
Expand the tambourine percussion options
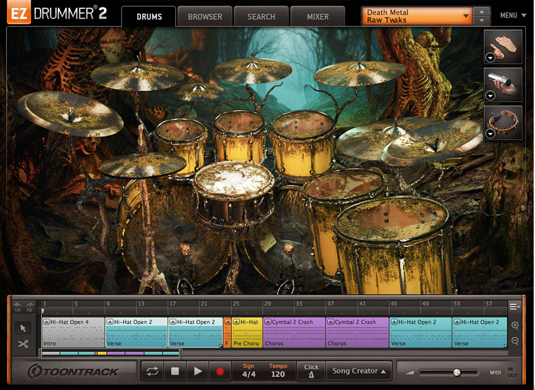coord(490,134)
